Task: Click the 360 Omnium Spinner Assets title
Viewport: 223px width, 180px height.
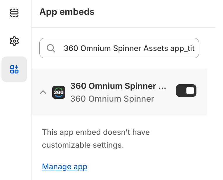Action: (118, 86)
